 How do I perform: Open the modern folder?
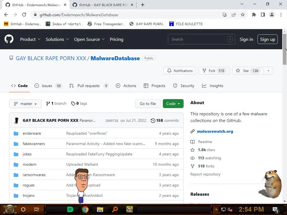click(29, 165)
